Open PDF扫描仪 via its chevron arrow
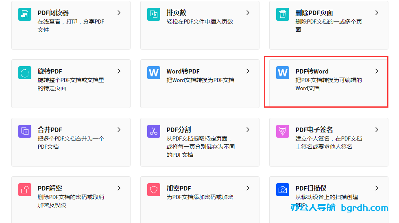399x223 pixels. tap(377, 188)
